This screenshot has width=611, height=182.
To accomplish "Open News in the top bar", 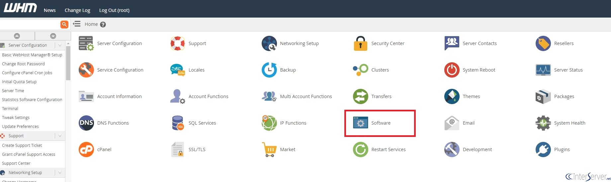I will (x=50, y=10).
